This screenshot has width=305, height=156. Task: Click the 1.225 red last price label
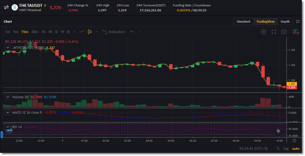292,88
